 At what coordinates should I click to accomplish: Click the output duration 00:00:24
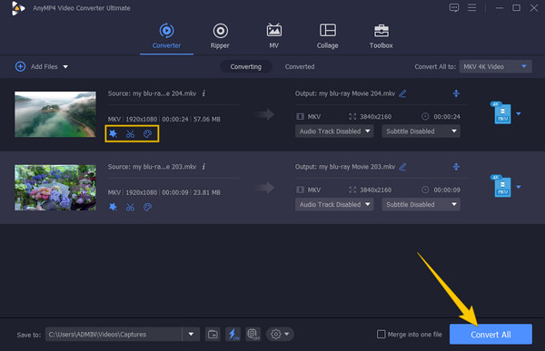[x=447, y=117]
